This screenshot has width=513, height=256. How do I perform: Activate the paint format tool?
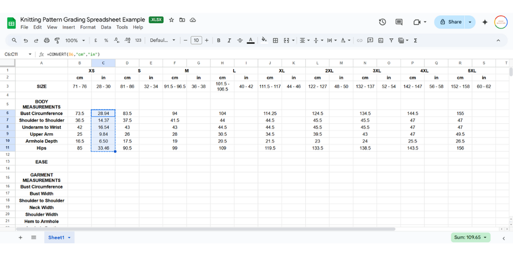[57, 40]
